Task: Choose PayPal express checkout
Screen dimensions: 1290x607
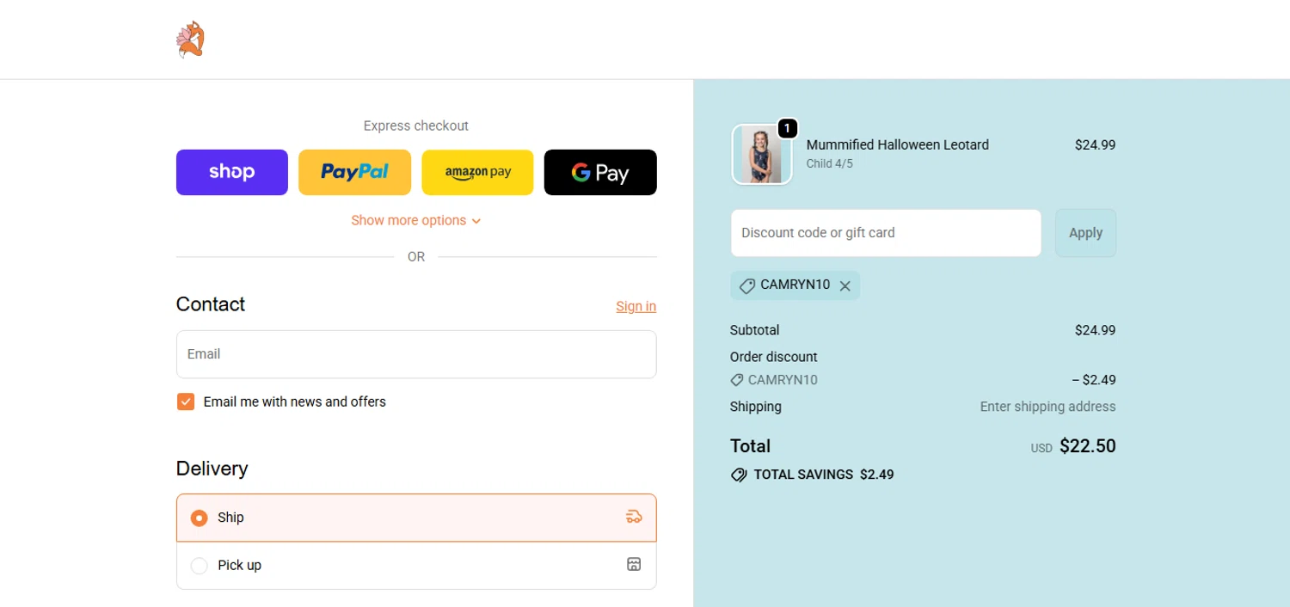Action: coord(354,172)
